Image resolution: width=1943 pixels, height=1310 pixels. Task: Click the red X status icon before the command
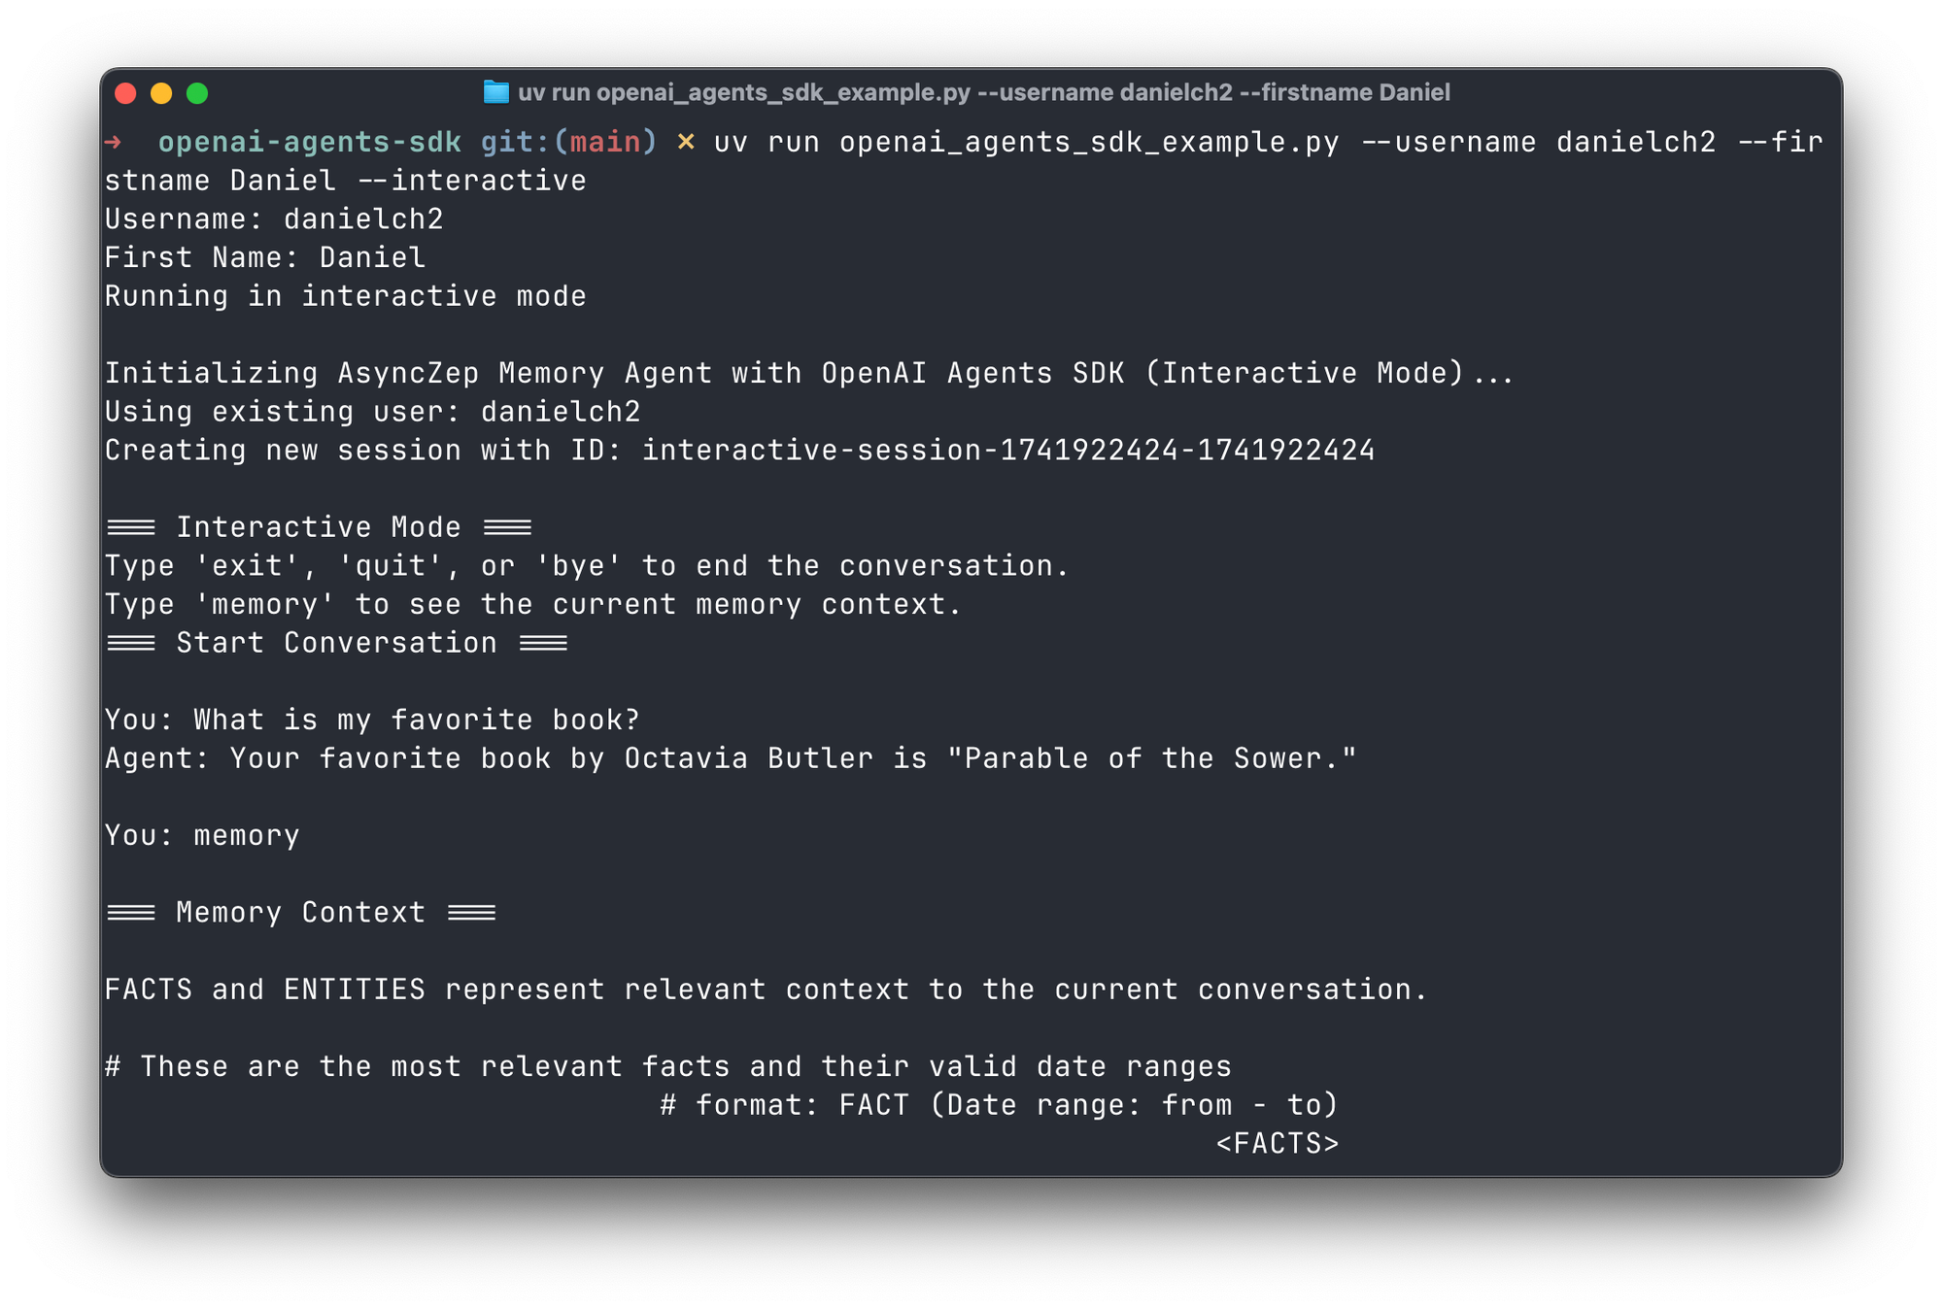click(686, 142)
